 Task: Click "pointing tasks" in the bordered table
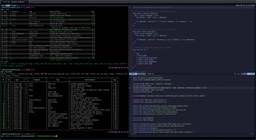77,96
